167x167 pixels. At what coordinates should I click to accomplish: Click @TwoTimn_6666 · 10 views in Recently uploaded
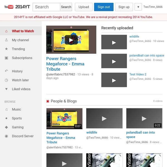[x=147, y=41]
